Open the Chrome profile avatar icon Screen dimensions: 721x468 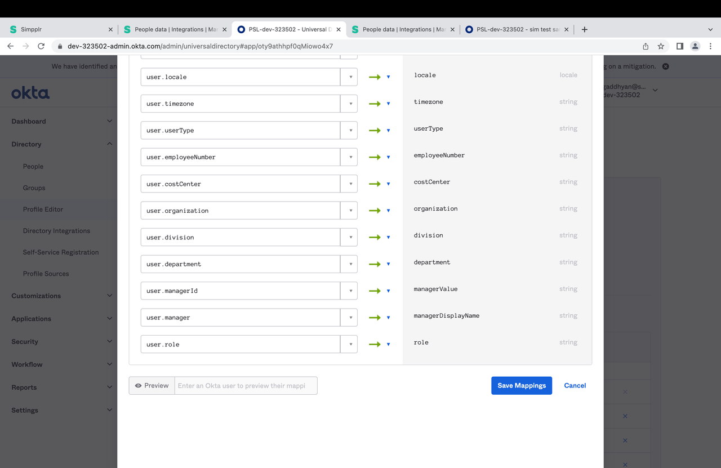pyautogui.click(x=695, y=46)
